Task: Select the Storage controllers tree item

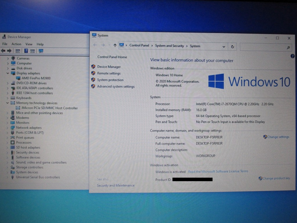Action: [x=30, y=167]
